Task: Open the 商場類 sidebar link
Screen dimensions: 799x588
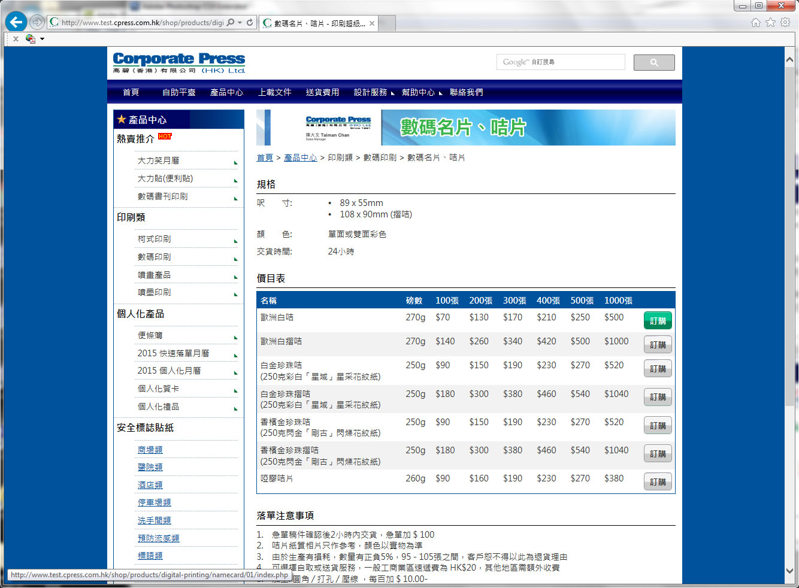Action: [x=150, y=450]
